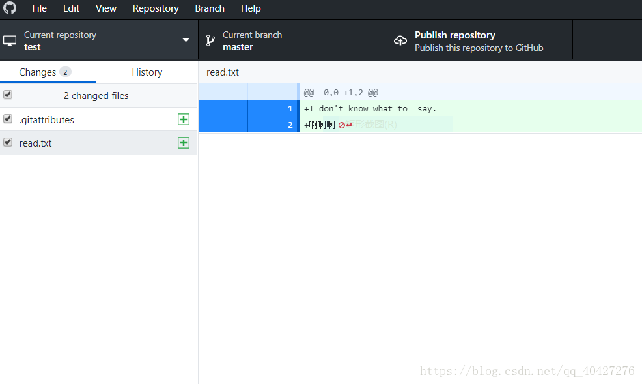Image resolution: width=642 pixels, height=384 pixels.
Task: Uncheck the read.txt file checkbox
Action: [8, 142]
